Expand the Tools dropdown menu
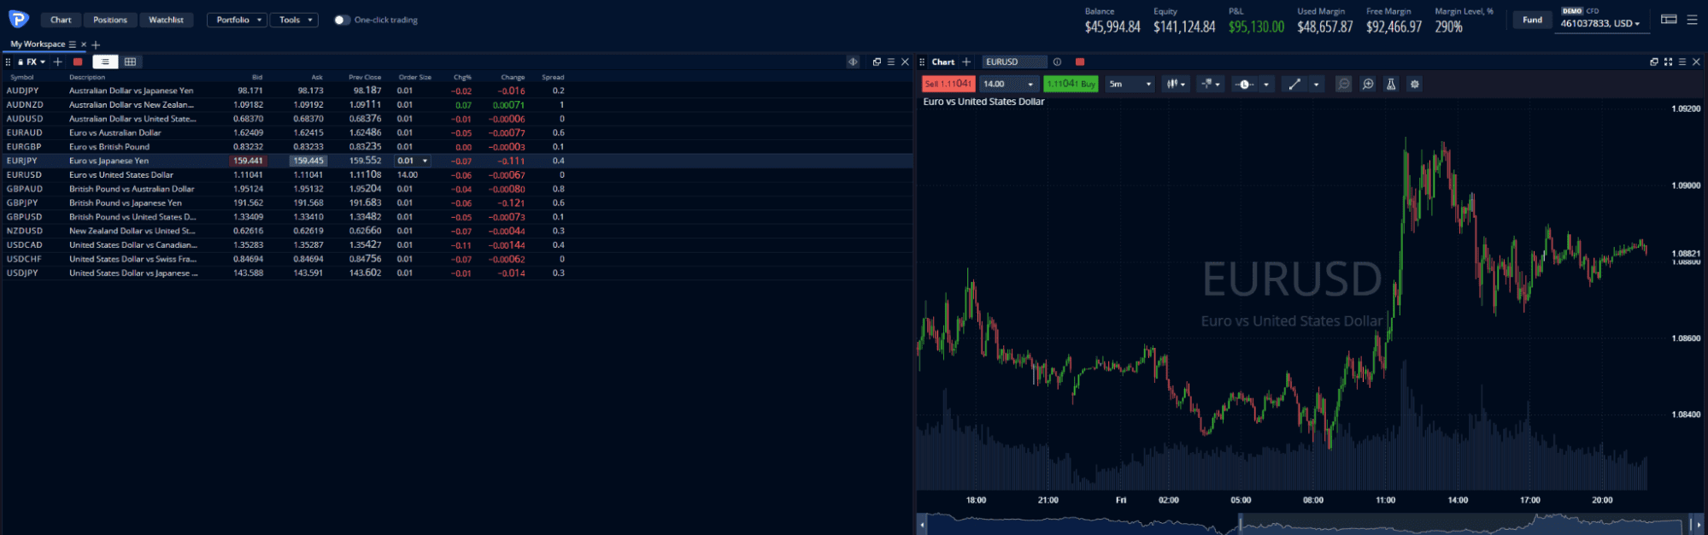Viewport: 1708px width, 535px height. coord(294,20)
